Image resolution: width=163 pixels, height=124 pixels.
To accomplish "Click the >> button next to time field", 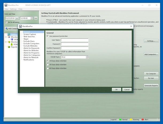I will pos(36,18).
